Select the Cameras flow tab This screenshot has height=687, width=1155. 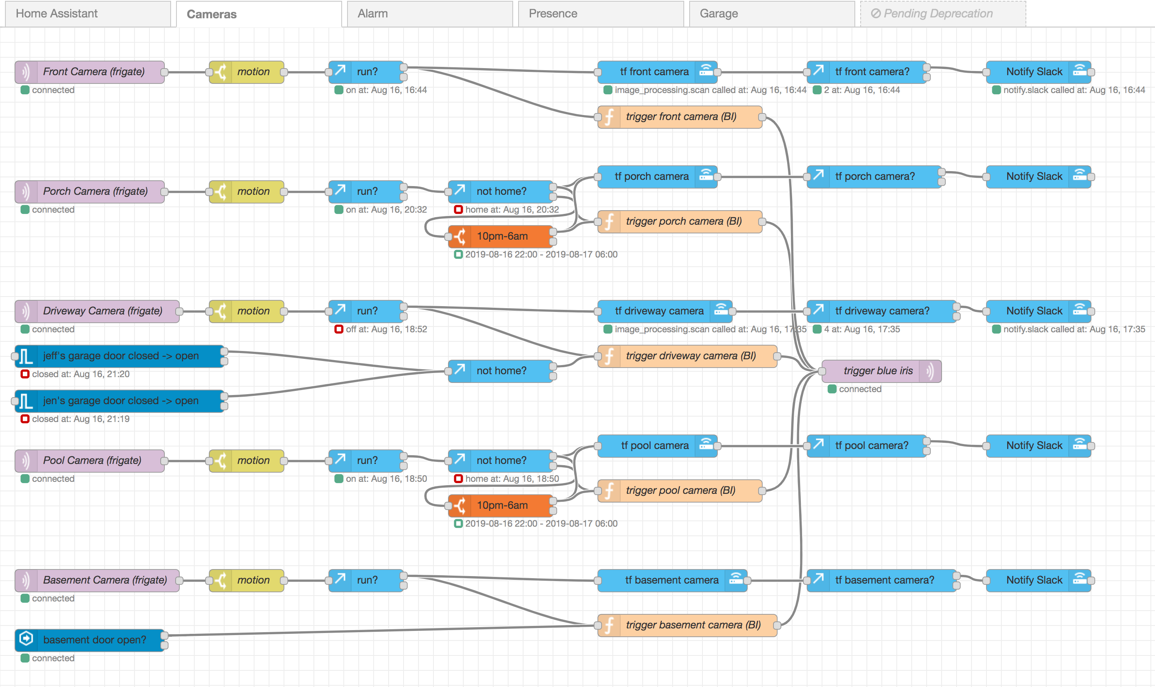tap(259, 14)
